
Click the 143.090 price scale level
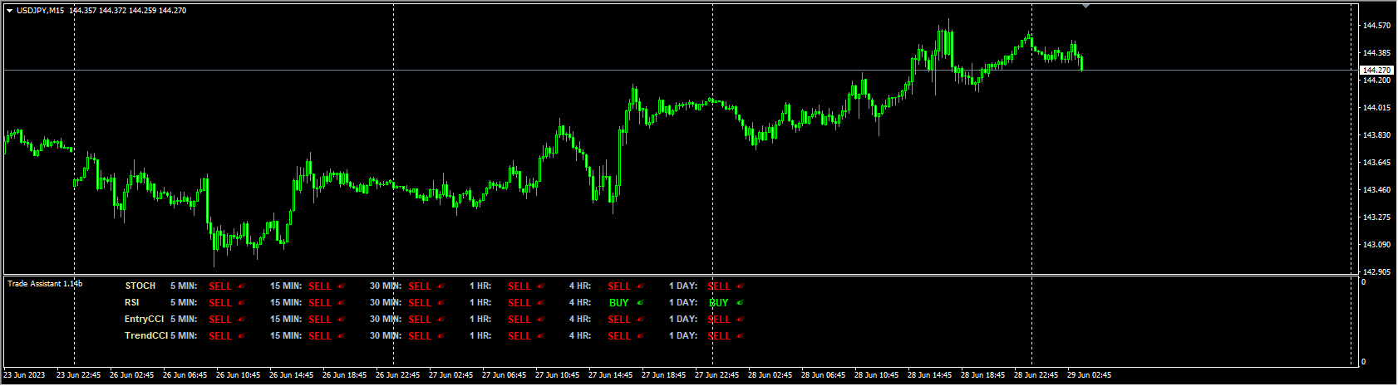click(x=1377, y=245)
